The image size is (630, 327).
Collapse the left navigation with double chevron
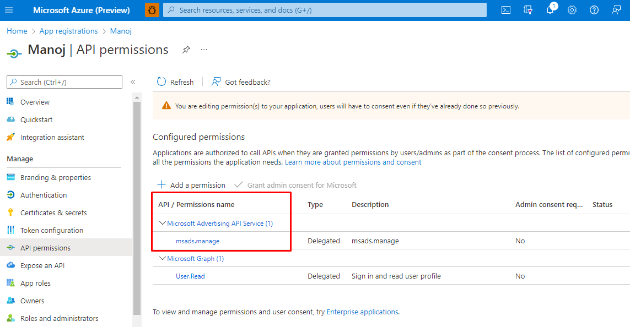point(133,82)
